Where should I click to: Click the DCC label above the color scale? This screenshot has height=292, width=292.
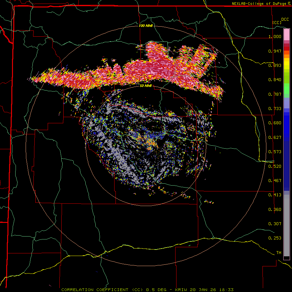(285, 19)
